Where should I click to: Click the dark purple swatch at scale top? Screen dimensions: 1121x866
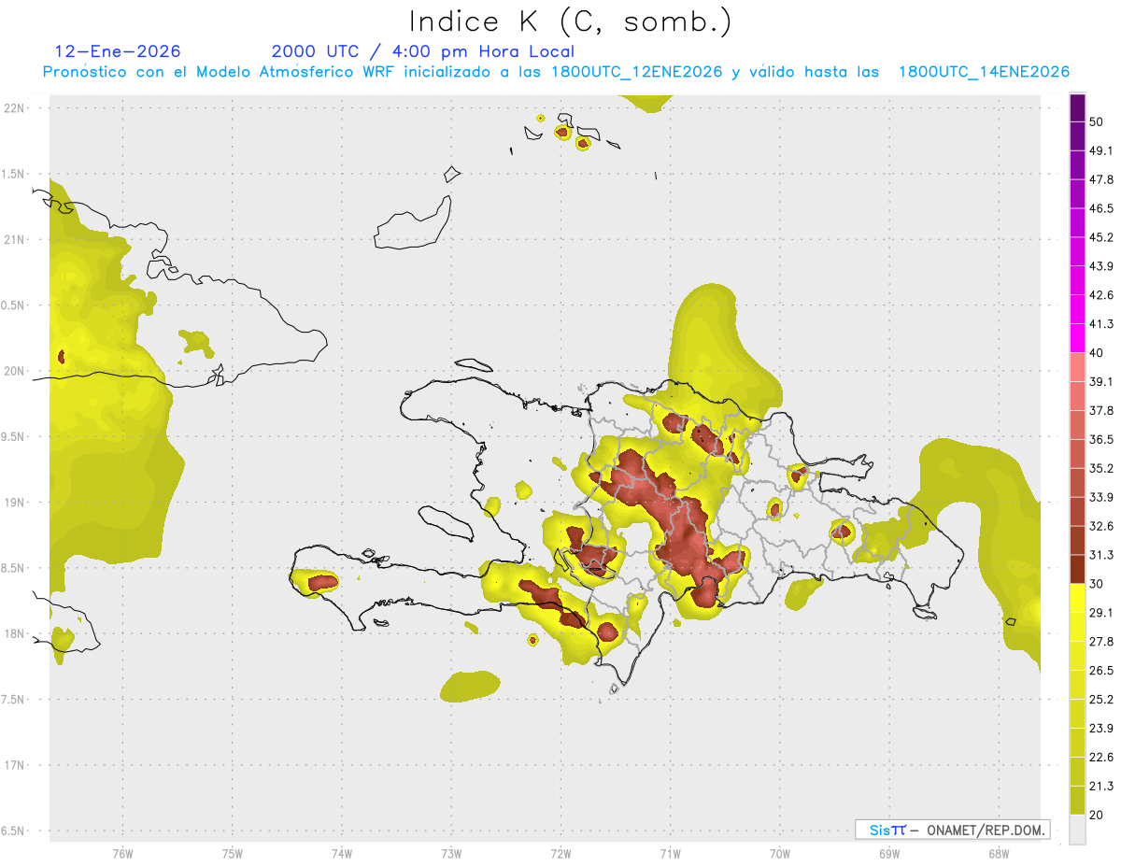(1078, 107)
